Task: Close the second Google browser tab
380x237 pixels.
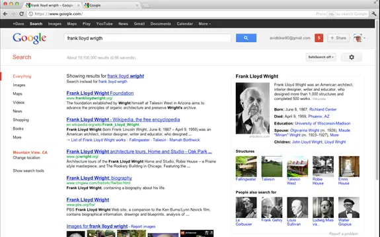Action: [x=137, y=5]
